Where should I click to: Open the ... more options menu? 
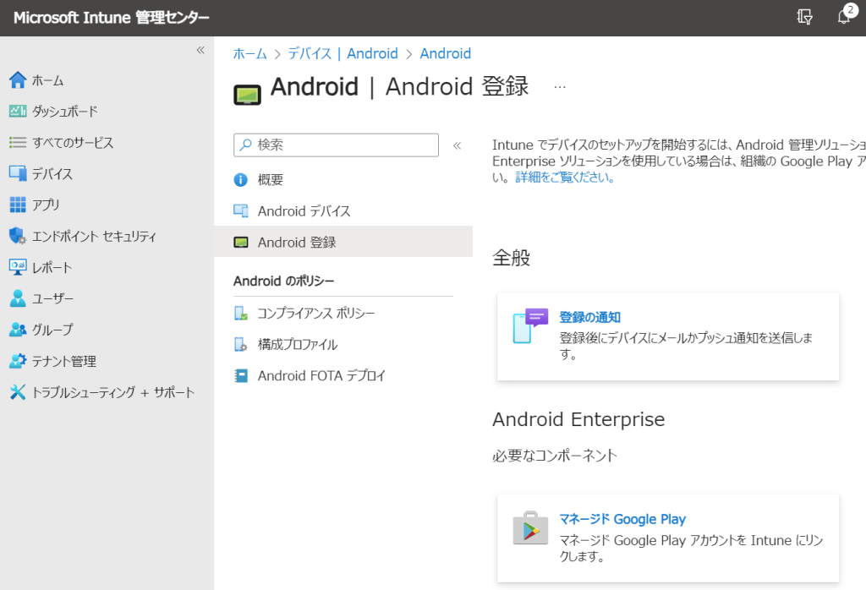pyautogui.click(x=557, y=85)
